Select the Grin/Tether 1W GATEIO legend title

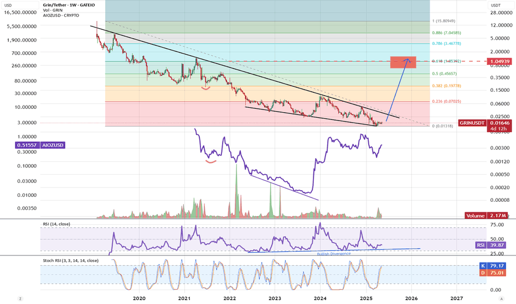(69, 6)
